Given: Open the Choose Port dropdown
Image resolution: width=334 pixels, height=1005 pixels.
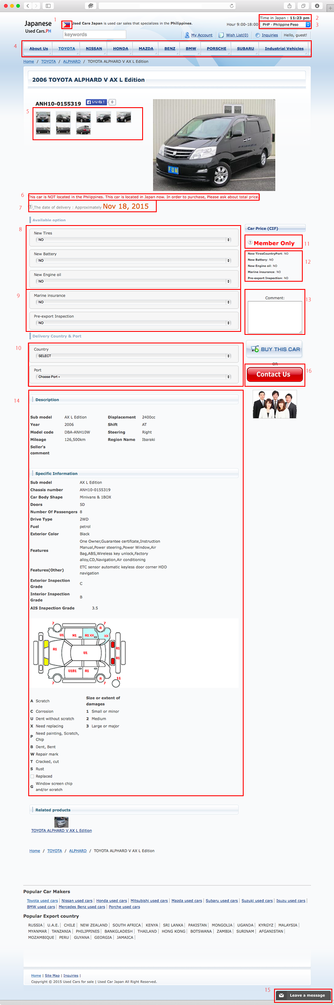Looking at the screenshot, I should (x=134, y=377).
